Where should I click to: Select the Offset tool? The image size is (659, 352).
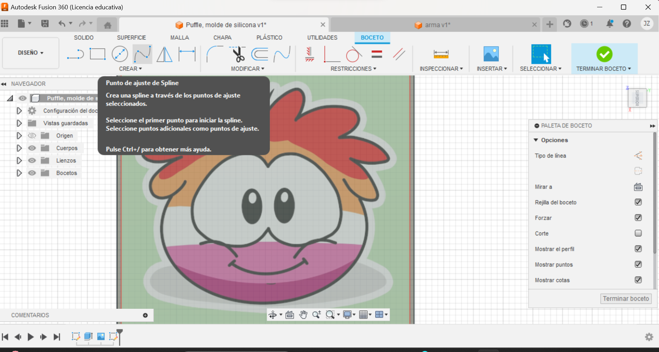pos(260,54)
